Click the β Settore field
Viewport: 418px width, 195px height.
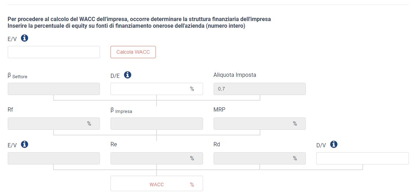(x=54, y=89)
